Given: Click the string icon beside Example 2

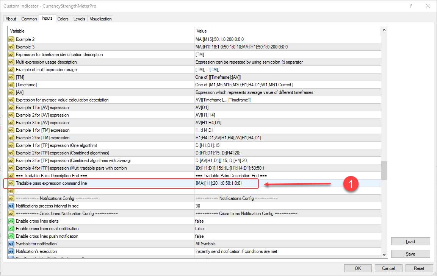Looking at the screenshot, I should (x=11, y=39).
